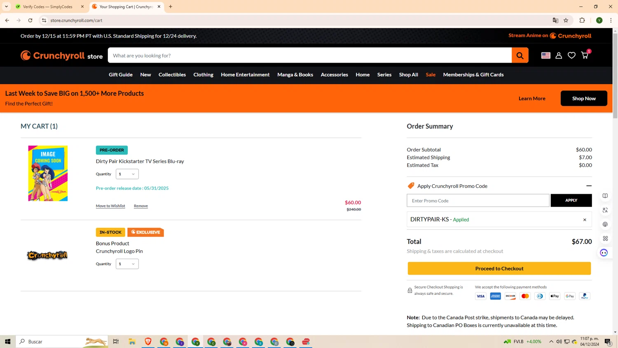Click the translate page icon in the address bar
This screenshot has width=618, height=348.
pyautogui.click(x=555, y=20)
